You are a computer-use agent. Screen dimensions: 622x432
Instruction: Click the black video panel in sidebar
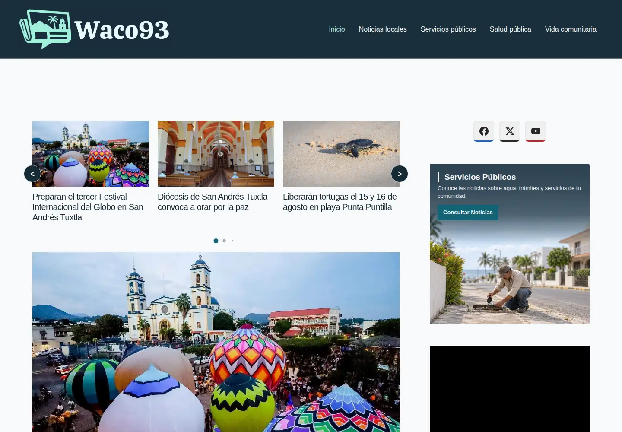pos(510,389)
